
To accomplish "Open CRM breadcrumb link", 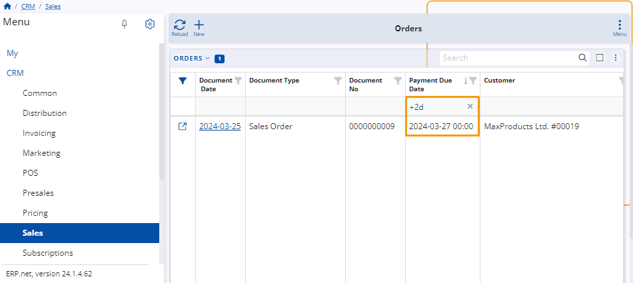I will coord(28,7).
